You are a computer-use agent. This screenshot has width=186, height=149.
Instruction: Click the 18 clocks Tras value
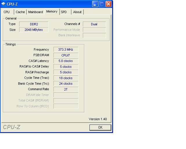[66, 78]
